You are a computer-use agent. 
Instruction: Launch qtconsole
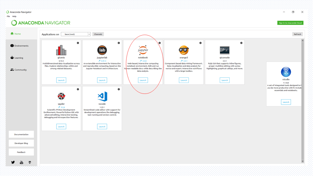(x=225, y=80)
